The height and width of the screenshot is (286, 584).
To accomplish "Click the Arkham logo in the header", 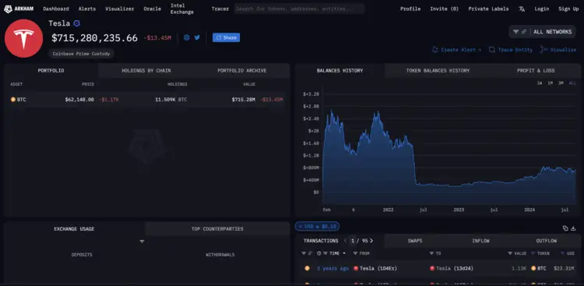I will pos(19,9).
